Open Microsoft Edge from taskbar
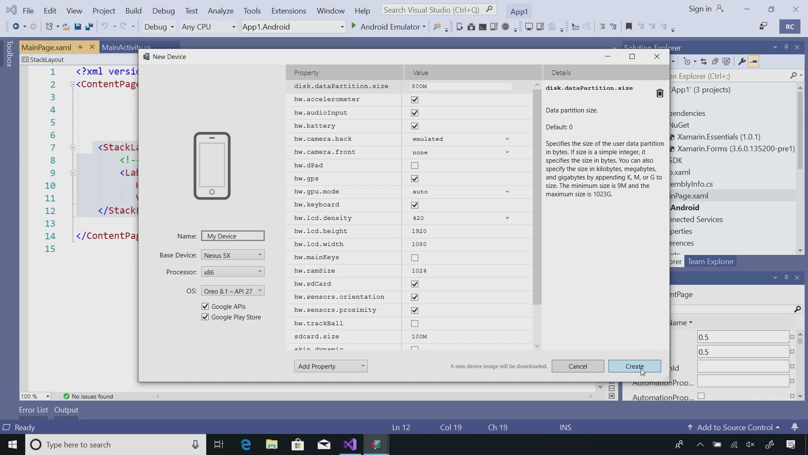Screen dimensions: 808x455 [246, 444]
